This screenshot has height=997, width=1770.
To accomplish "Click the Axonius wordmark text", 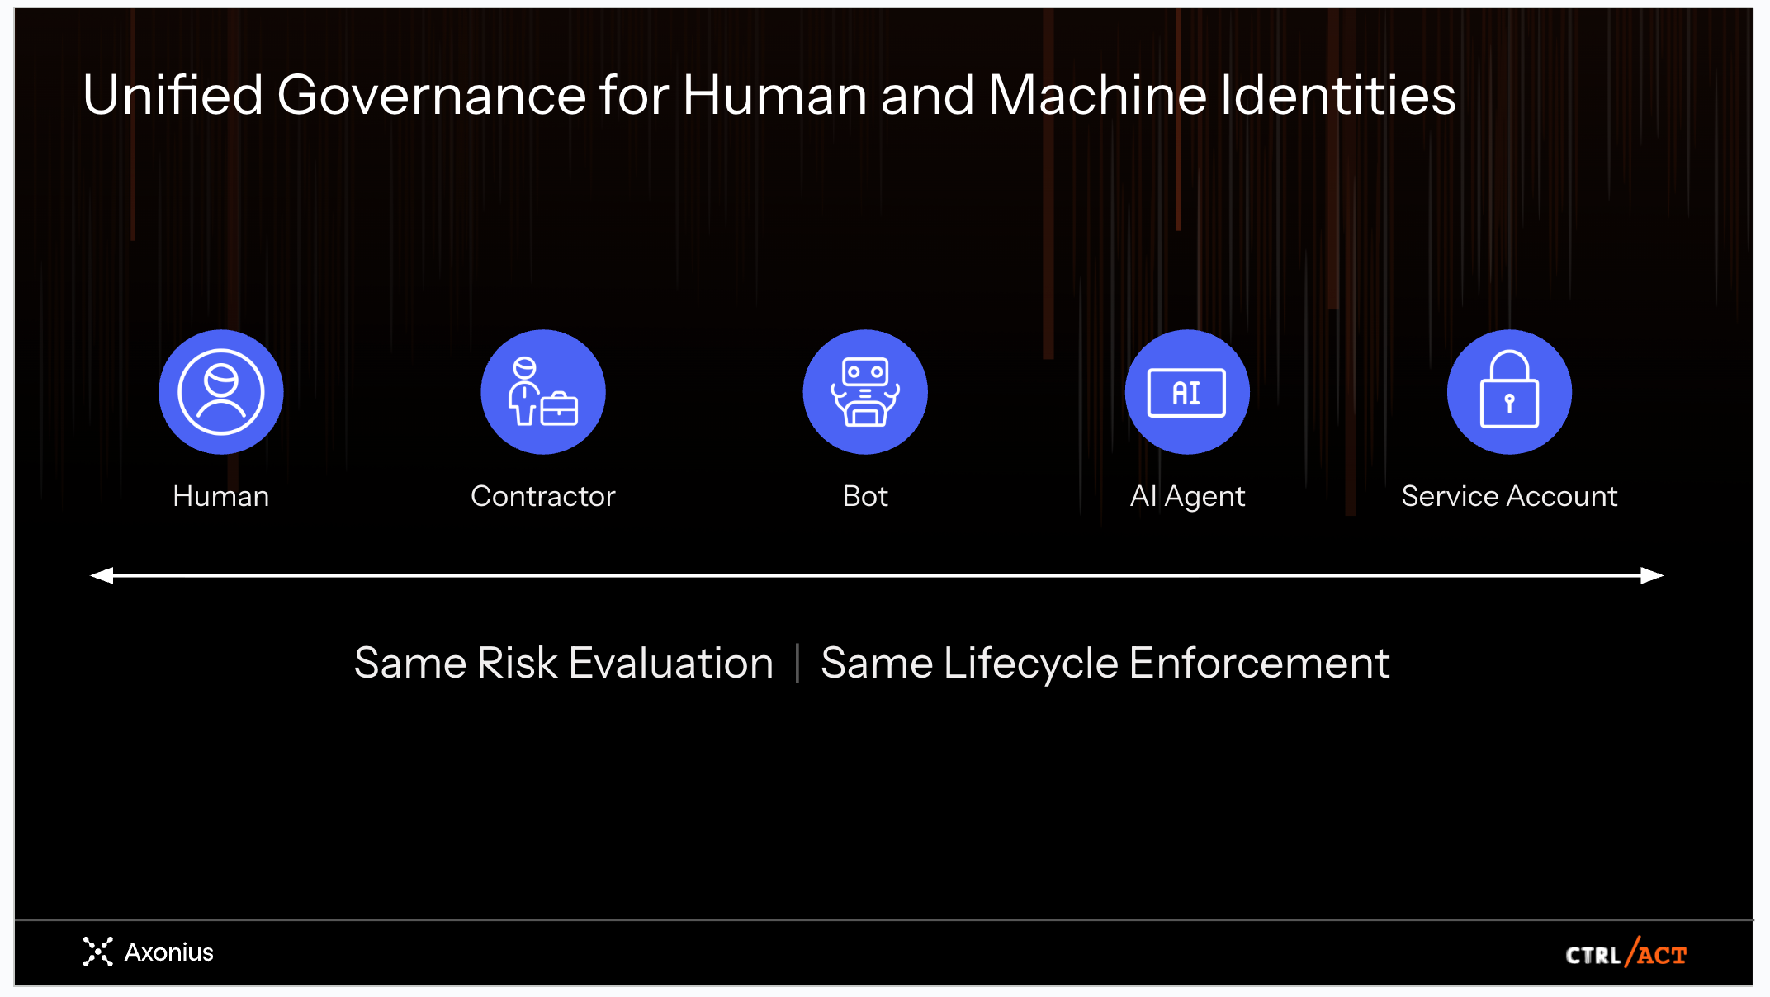I will point(168,952).
